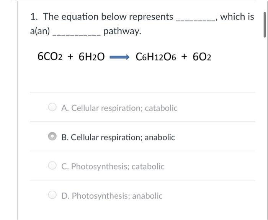Click the words 'which is' in question
This screenshot has height=220, width=268.
tap(237, 17)
